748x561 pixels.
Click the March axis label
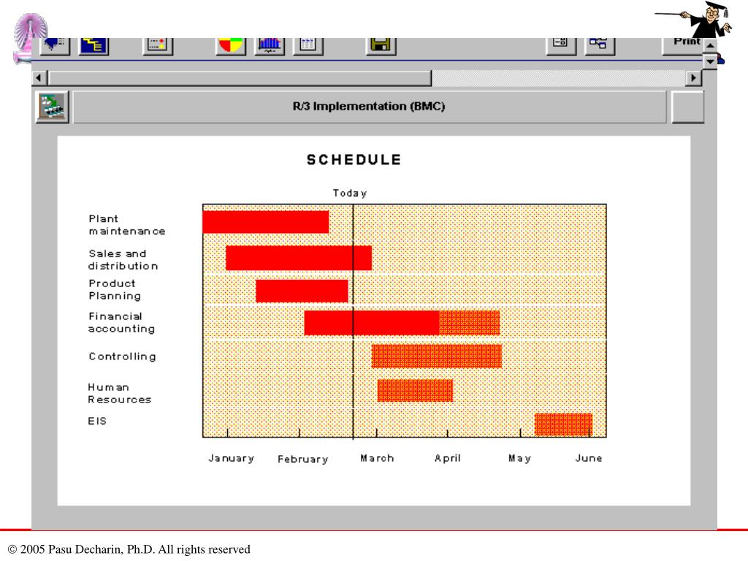pos(378,459)
